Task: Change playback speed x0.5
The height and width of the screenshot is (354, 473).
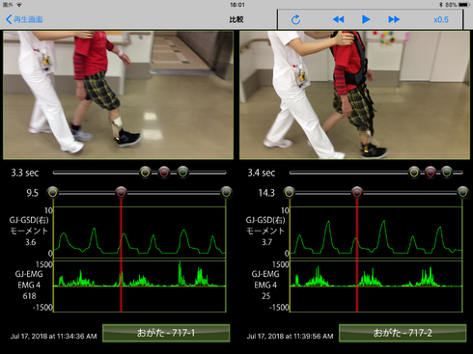Action: pyautogui.click(x=441, y=19)
